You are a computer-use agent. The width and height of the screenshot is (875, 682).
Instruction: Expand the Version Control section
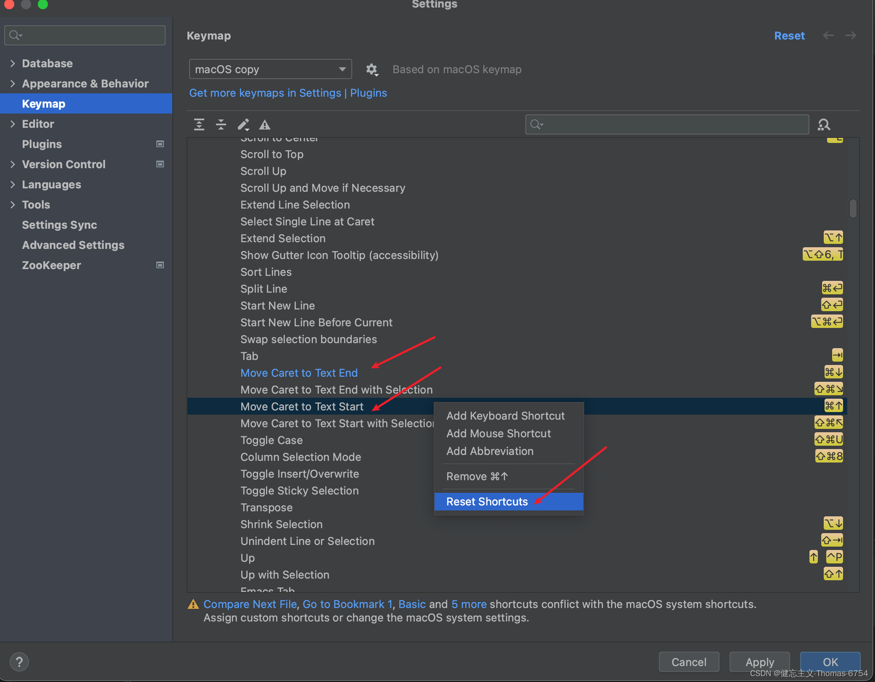click(x=13, y=164)
